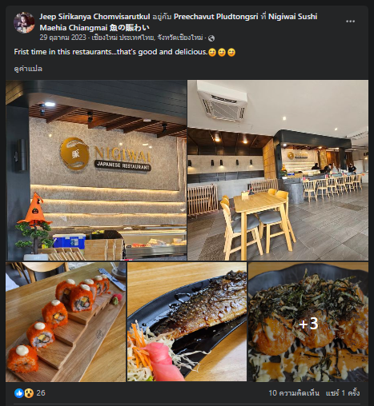The height and width of the screenshot is (406, 374).
Task: Expand the +3 more photos thumbnail
Action: tap(308, 322)
